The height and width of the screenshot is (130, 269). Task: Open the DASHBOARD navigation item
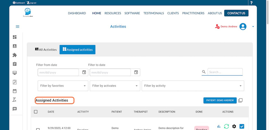pyautogui.click(x=77, y=13)
